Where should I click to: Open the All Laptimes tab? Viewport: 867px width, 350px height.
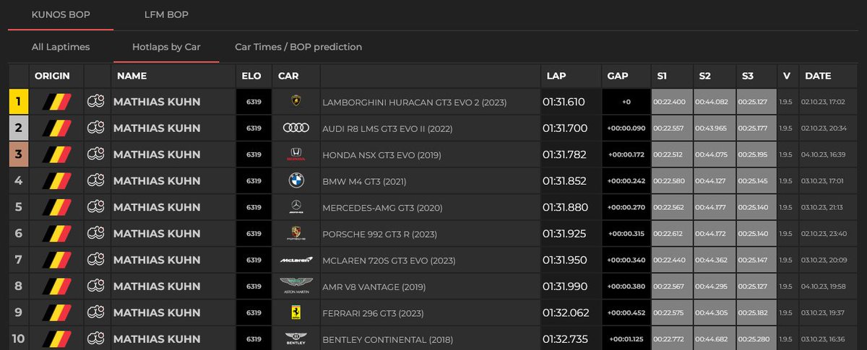click(x=61, y=47)
